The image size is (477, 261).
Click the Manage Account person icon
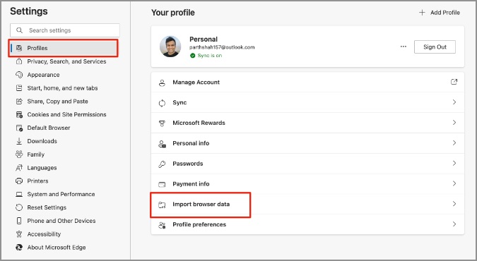(x=162, y=83)
